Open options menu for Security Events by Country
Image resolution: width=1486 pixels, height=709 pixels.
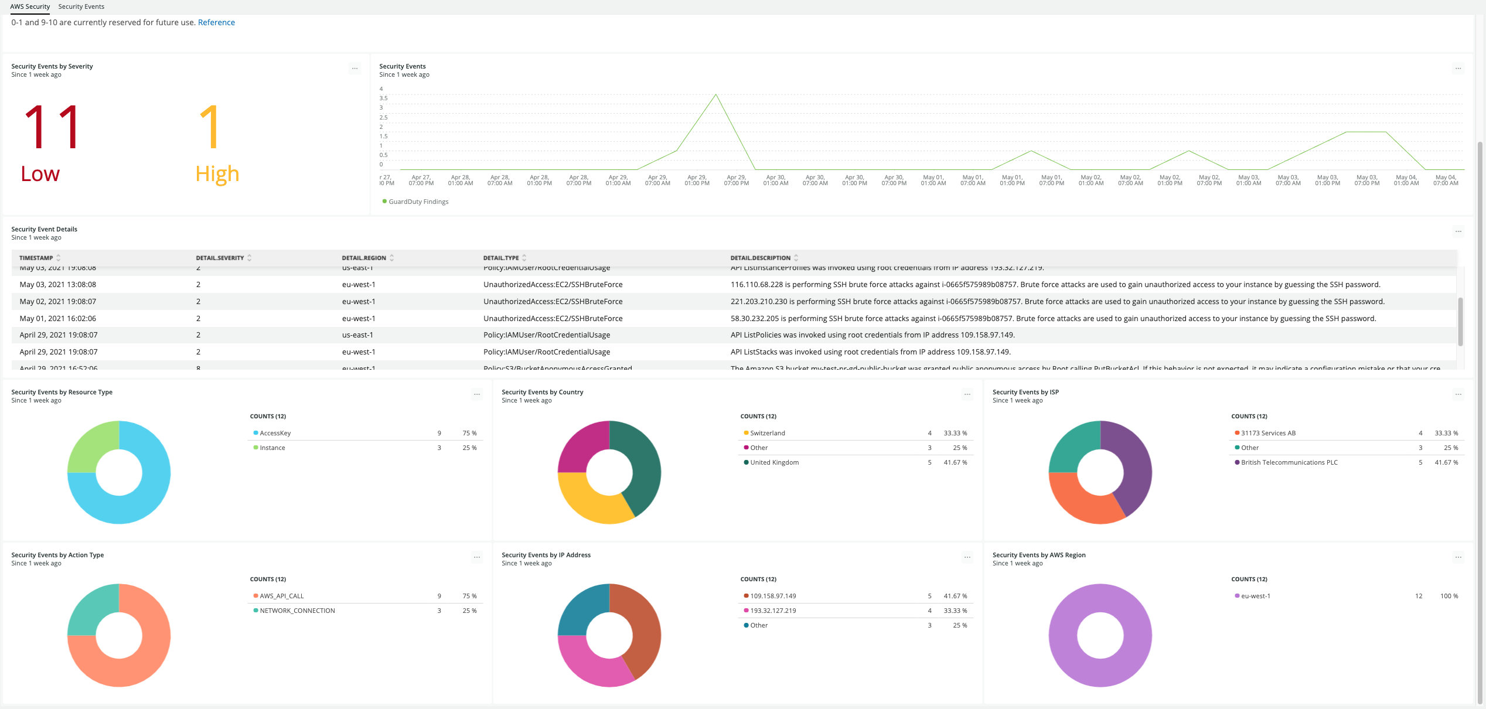(x=967, y=394)
